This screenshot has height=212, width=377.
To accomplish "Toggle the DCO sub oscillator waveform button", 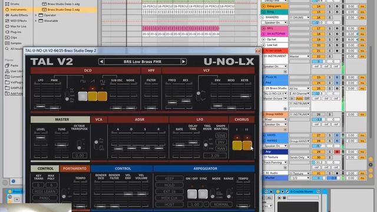I will (x=102, y=96).
